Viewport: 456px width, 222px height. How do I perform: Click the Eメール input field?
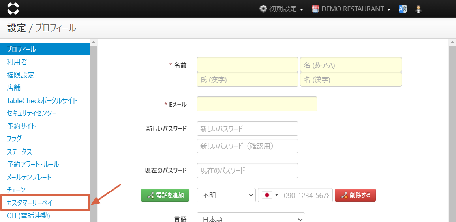pyautogui.click(x=257, y=104)
